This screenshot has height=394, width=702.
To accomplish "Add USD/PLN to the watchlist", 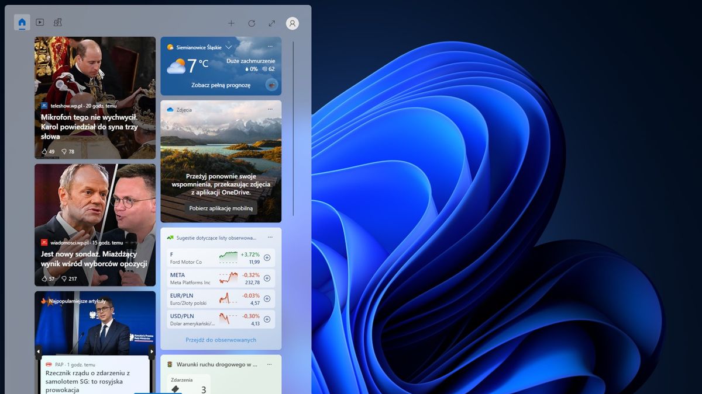I will [267, 319].
